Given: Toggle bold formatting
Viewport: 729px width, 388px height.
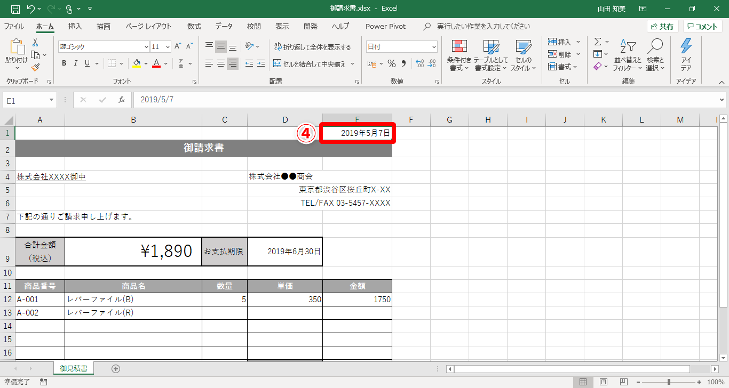Looking at the screenshot, I should coord(64,63).
